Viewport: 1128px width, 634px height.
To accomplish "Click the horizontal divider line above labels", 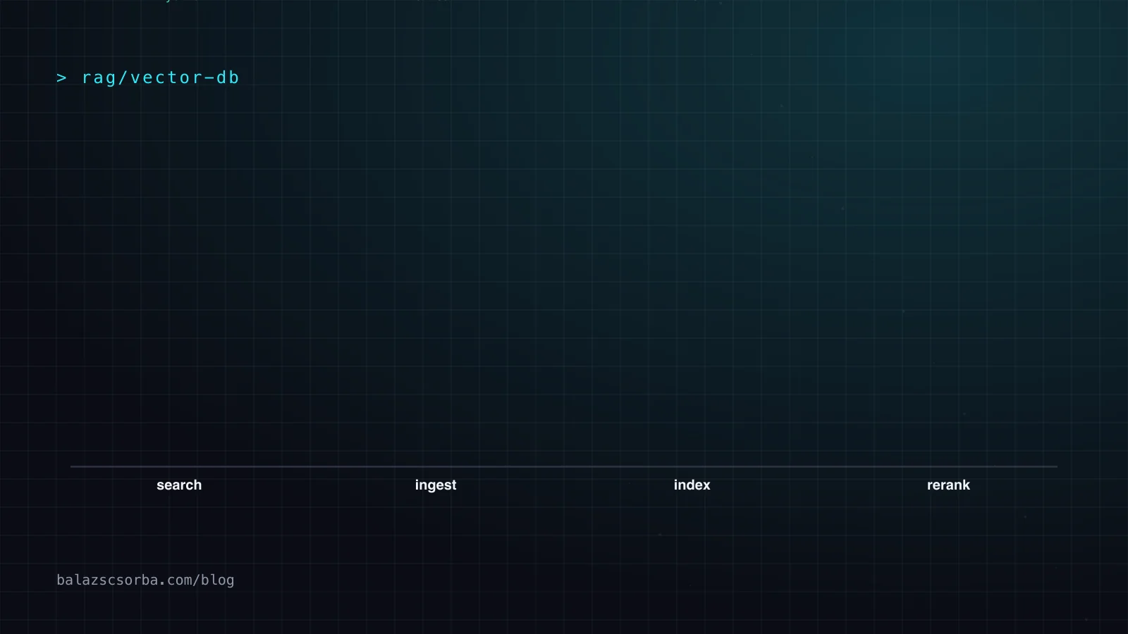I will click(x=564, y=466).
